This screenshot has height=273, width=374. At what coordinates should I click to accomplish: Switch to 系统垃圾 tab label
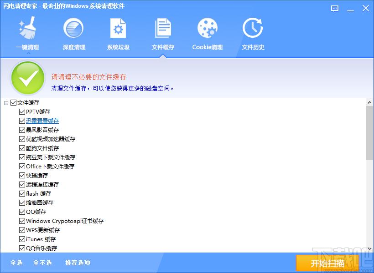(118, 47)
